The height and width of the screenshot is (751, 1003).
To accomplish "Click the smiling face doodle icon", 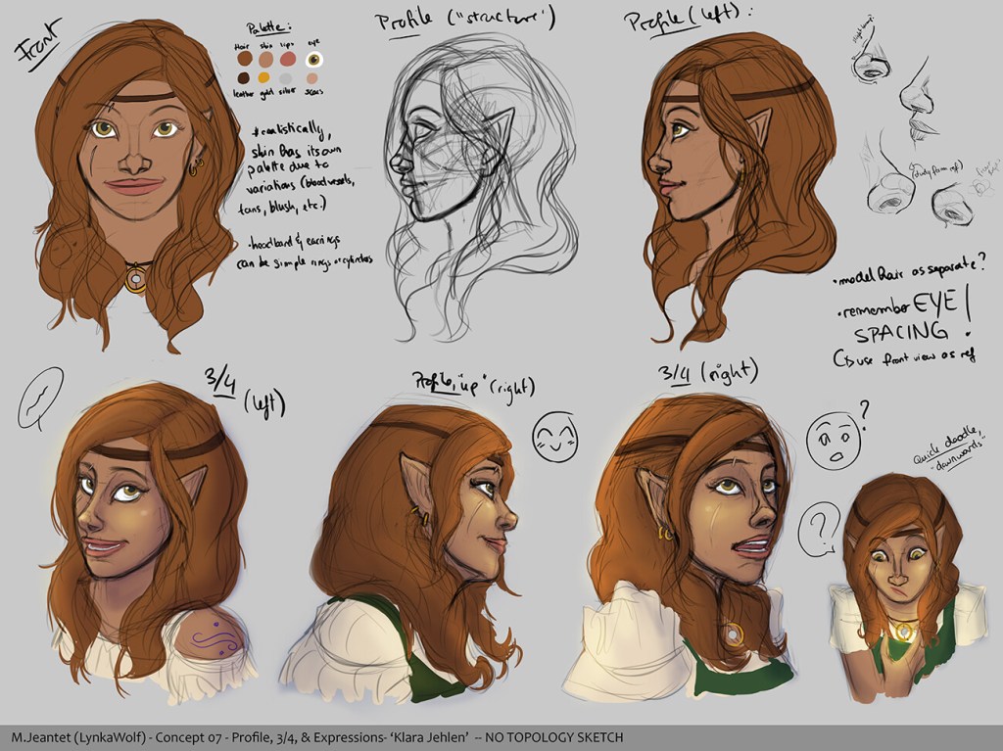I will [x=554, y=437].
